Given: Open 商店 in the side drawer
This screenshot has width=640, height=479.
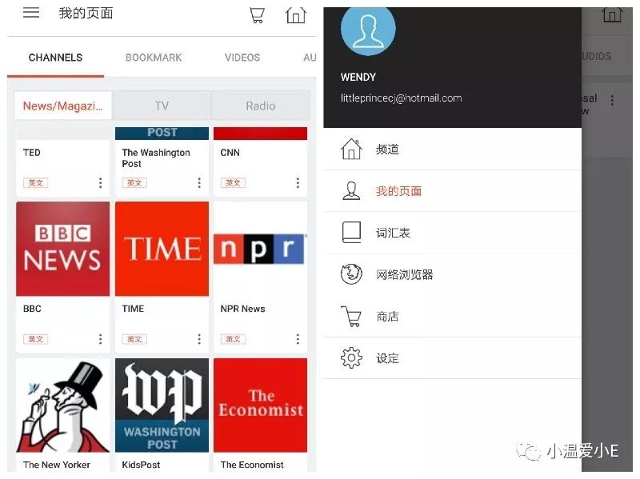Looking at the screenshot, I should coord(452,316).
